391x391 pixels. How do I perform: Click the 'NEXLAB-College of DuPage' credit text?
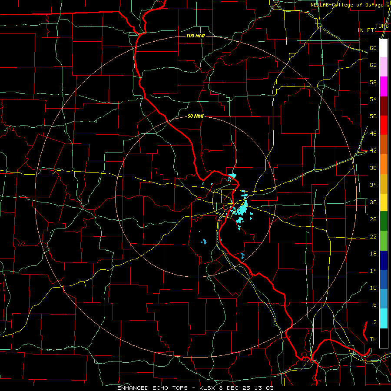click(347, 5)
